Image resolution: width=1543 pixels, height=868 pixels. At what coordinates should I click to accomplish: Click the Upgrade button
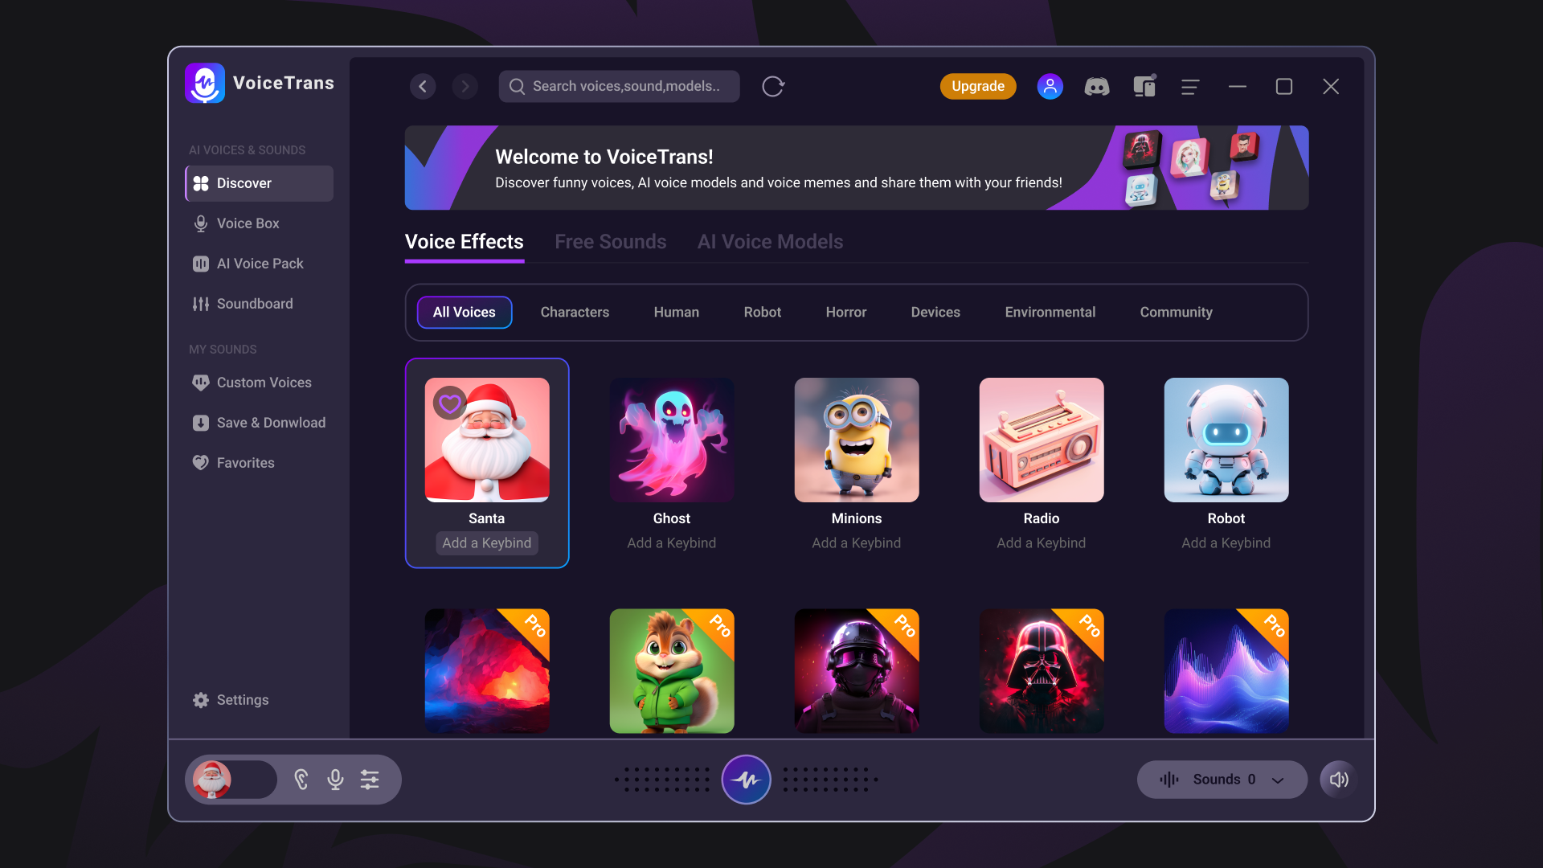coord(977,86)
